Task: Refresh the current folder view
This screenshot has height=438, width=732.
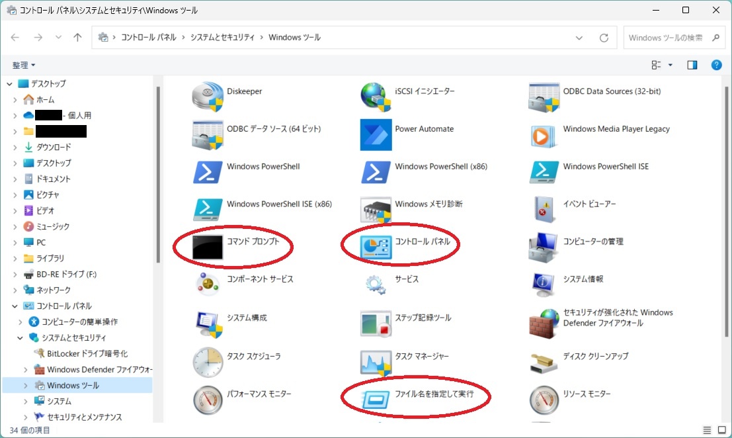Action: click(604, 38)
